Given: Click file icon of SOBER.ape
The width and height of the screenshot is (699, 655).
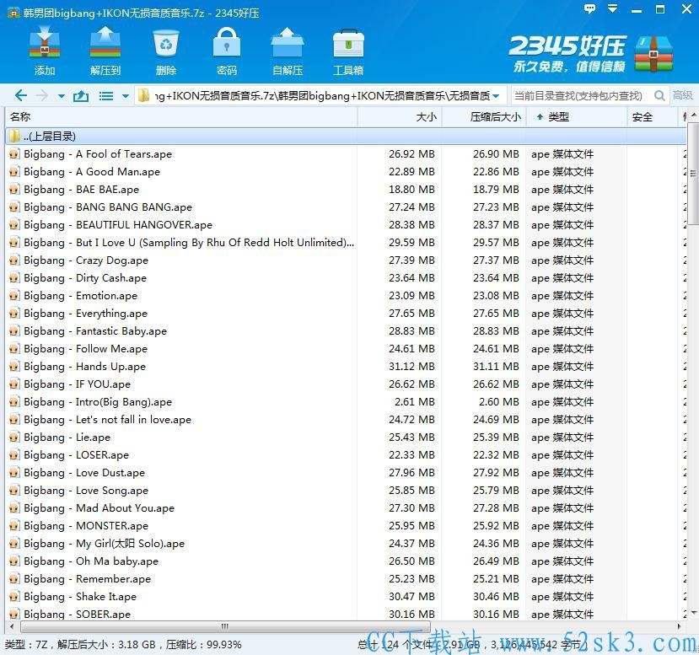Looking at the screenshot, I should point(14,614).
